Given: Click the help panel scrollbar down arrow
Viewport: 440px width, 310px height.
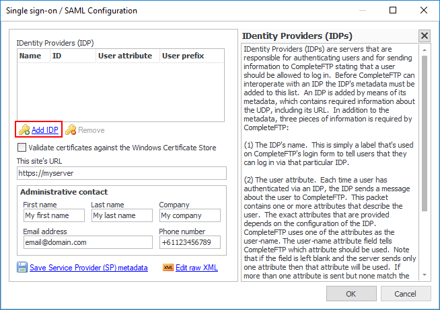Looking at the screenshot, I should 423,275.
